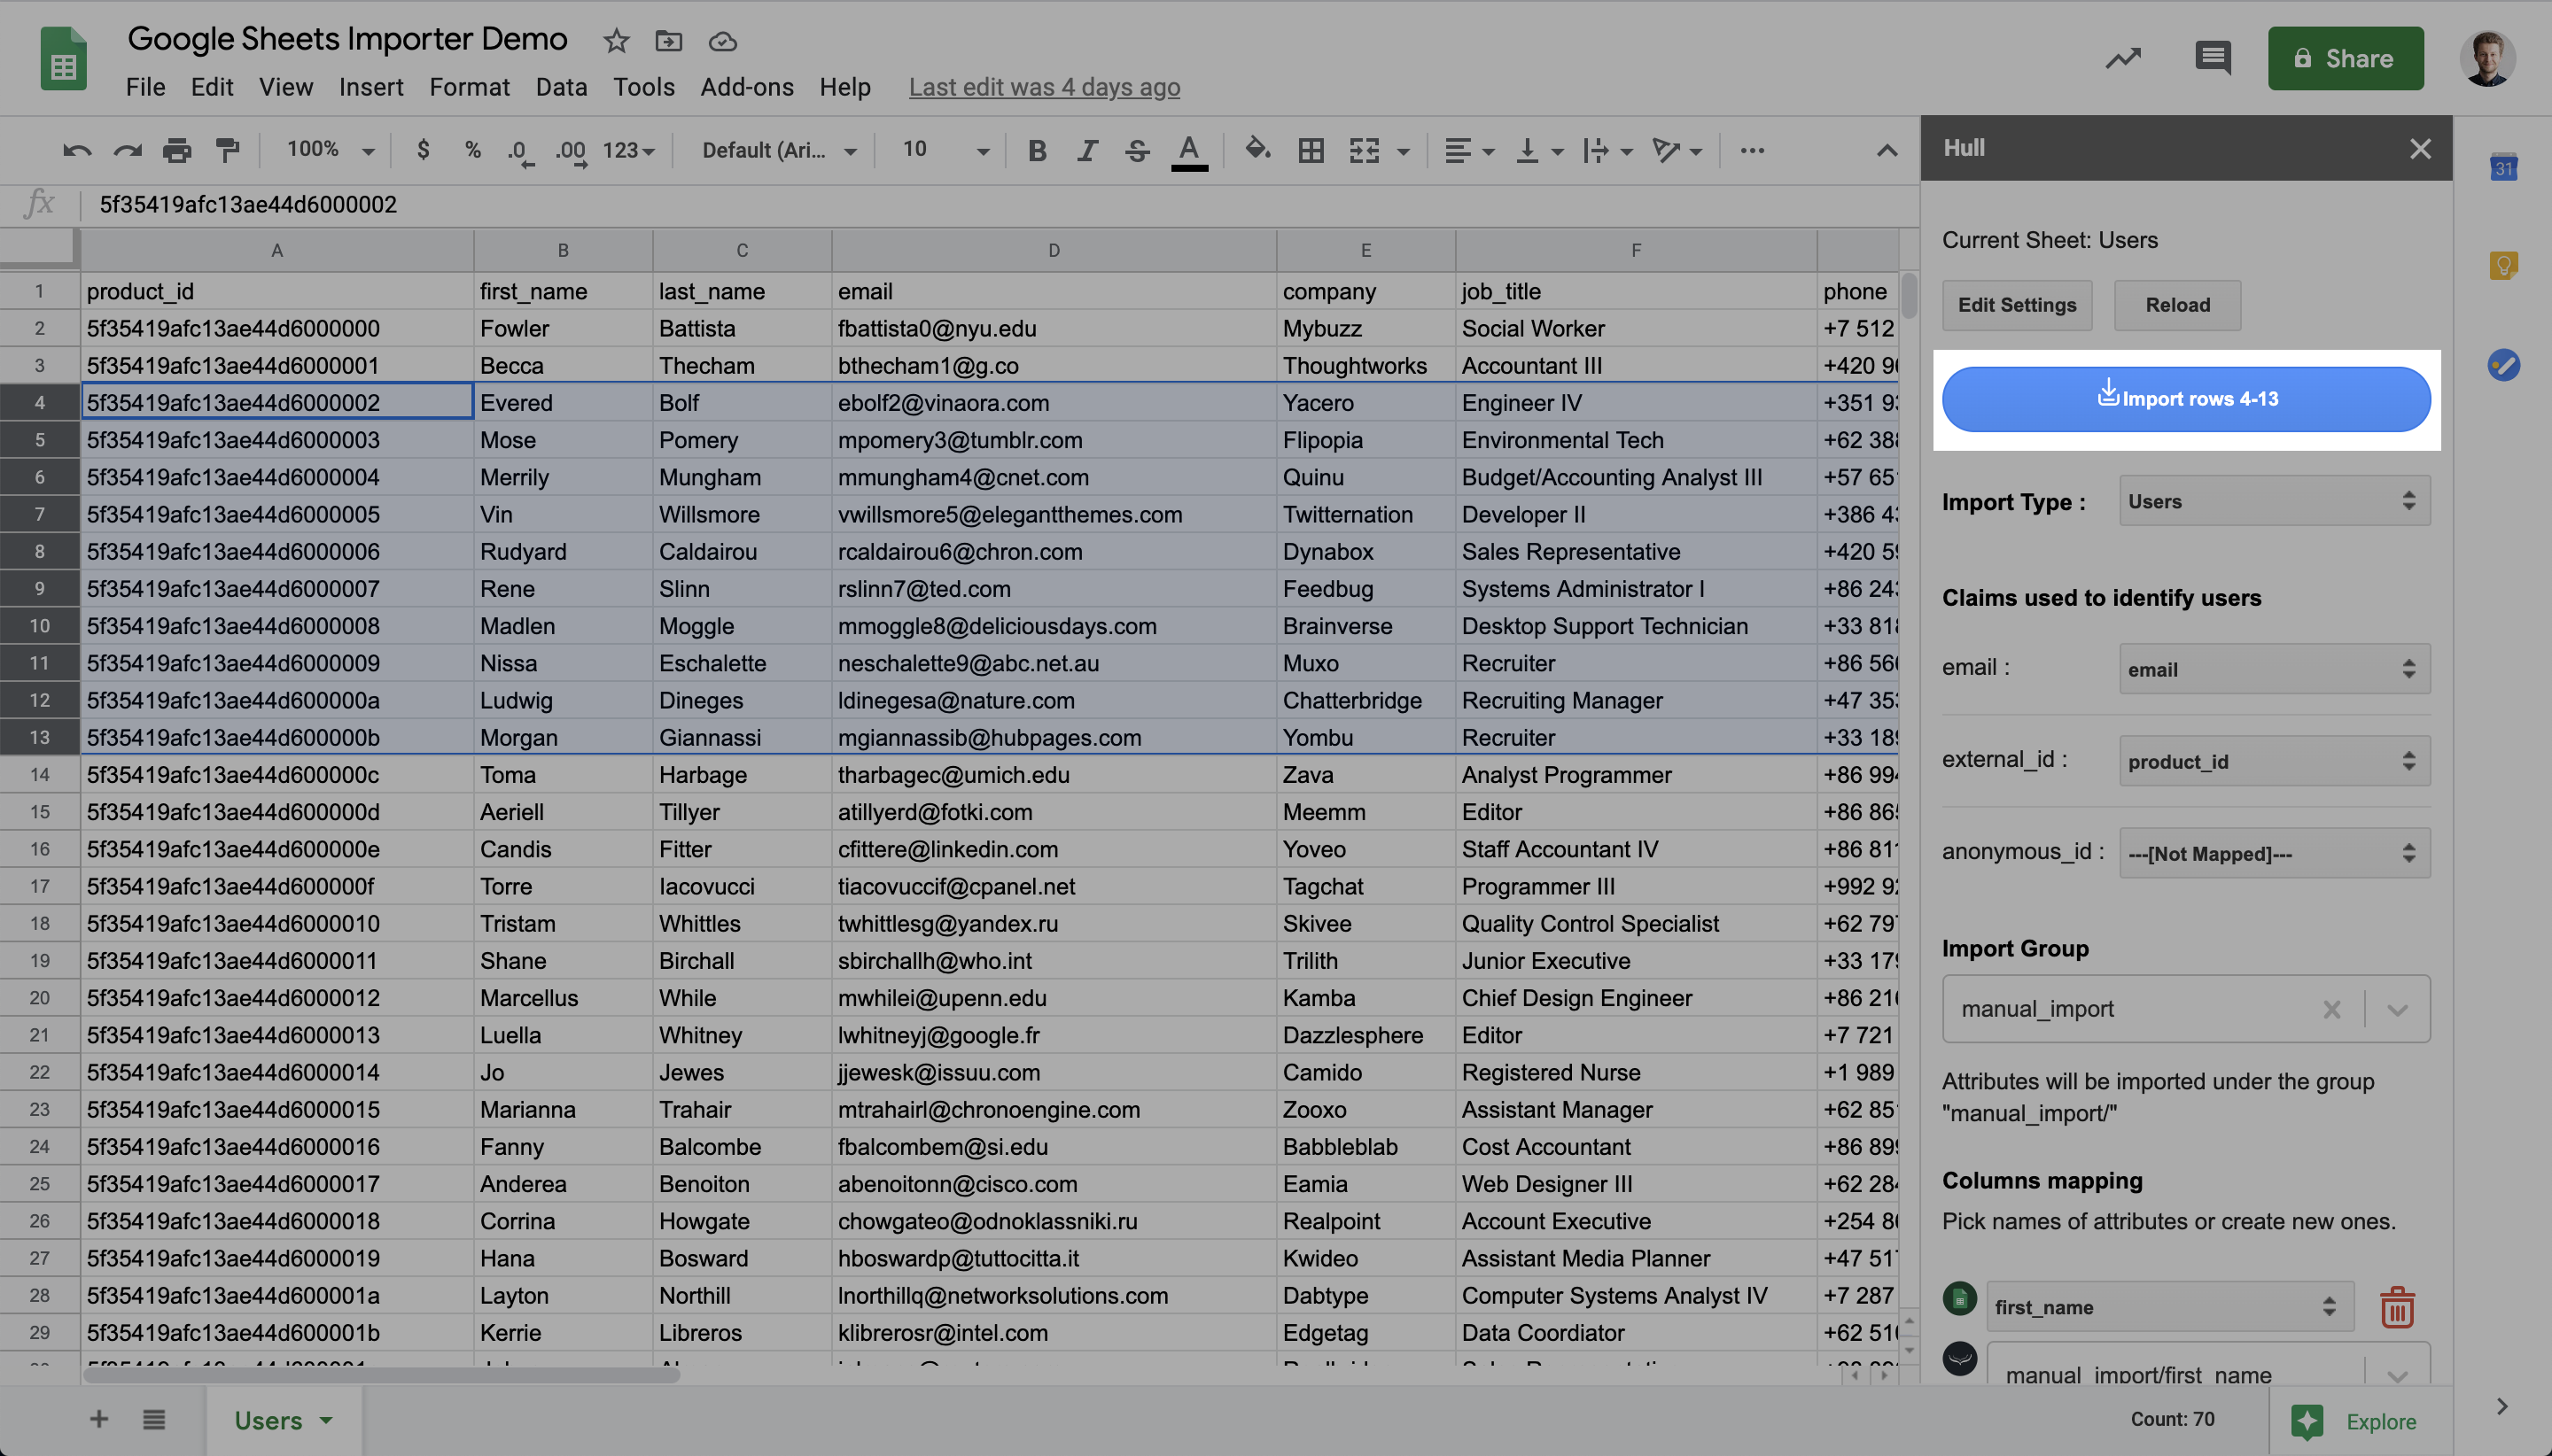The image size is (2552, 1456).
Task: Click the Edit Settings button
Action: click(x=2017, y=305)
